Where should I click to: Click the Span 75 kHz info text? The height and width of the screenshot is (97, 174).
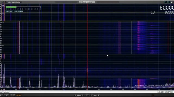[139, 86]
